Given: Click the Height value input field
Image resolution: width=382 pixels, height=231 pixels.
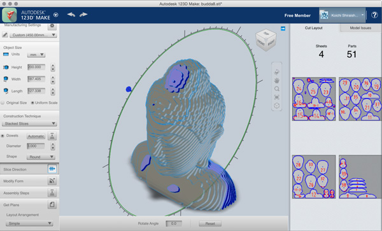Looking at the screenshot, I should click(36, 67).
